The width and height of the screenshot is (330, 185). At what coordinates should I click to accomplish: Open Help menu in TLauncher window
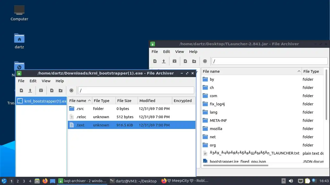(x=193, y=51)
